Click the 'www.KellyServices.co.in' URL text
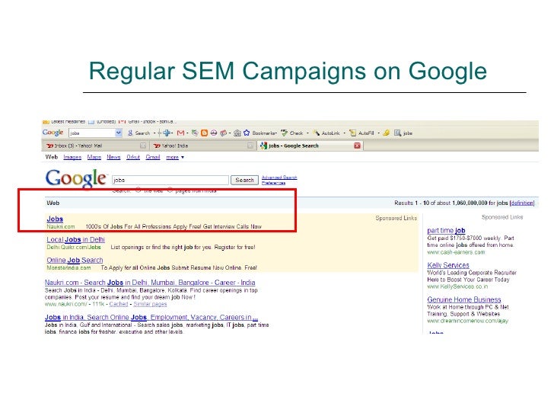The width and height of the screenshot is (554, 416). (x=457, y=286)
